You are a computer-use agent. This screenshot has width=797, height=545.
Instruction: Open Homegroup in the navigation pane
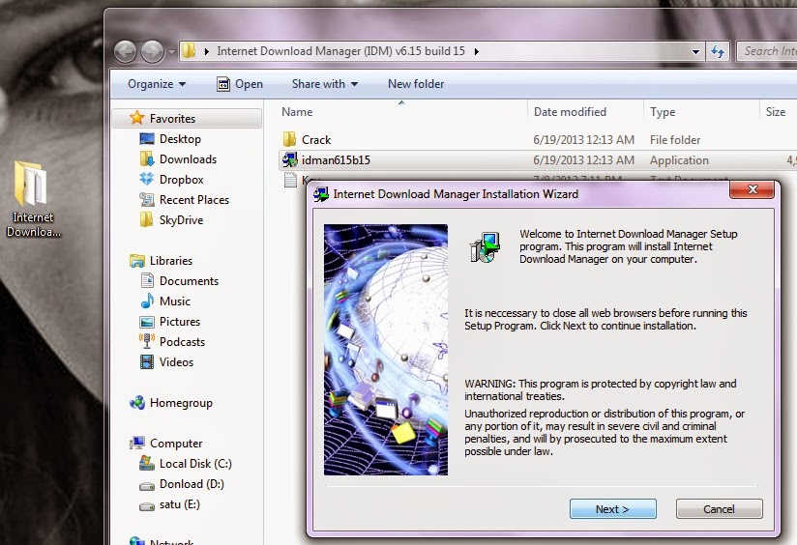point(181,403)
